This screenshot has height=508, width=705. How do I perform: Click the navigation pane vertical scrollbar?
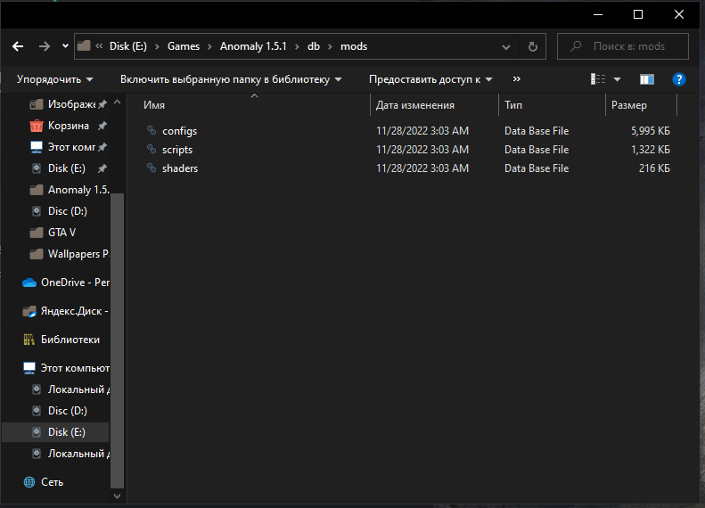[118, 339]
